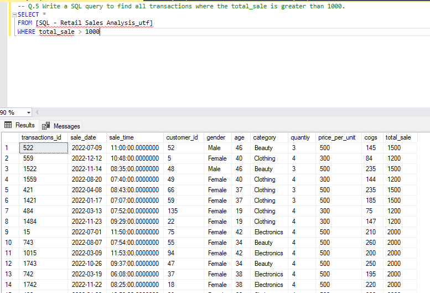Select the cell with transaction id 522

coord(43,148)
